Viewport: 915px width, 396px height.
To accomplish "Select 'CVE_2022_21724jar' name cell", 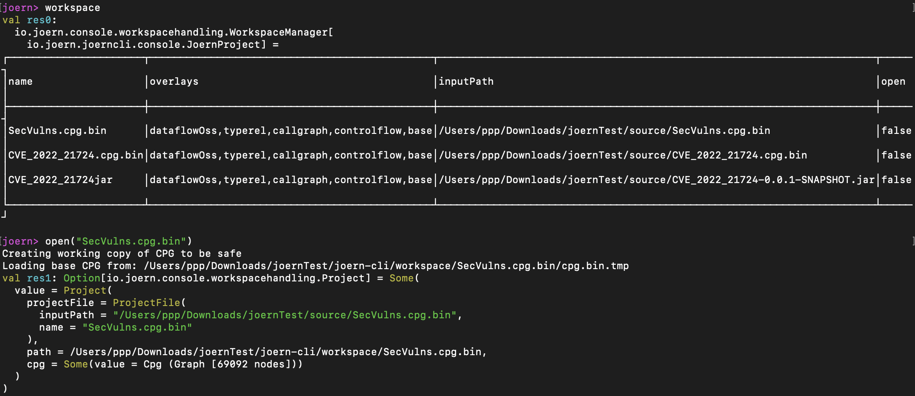I will [60, 180].
